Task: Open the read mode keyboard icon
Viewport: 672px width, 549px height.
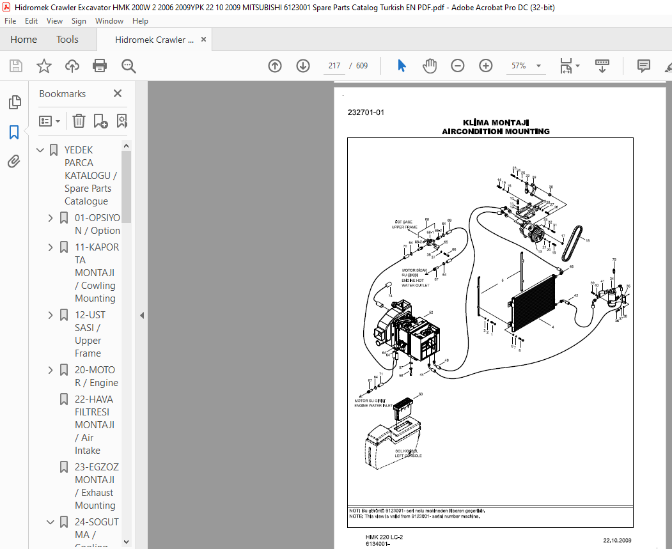Action: point(602,66)
